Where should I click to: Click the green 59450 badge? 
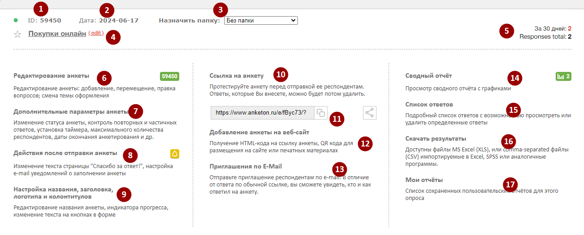pyautogui.click(x=170, y=76)
